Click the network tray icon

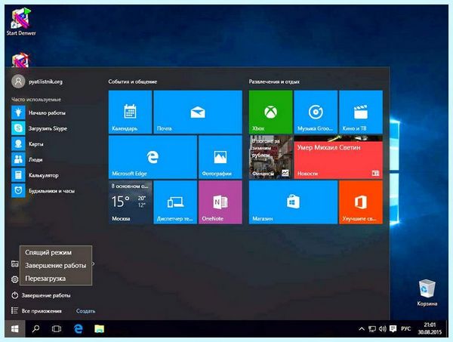click(372, 328)
